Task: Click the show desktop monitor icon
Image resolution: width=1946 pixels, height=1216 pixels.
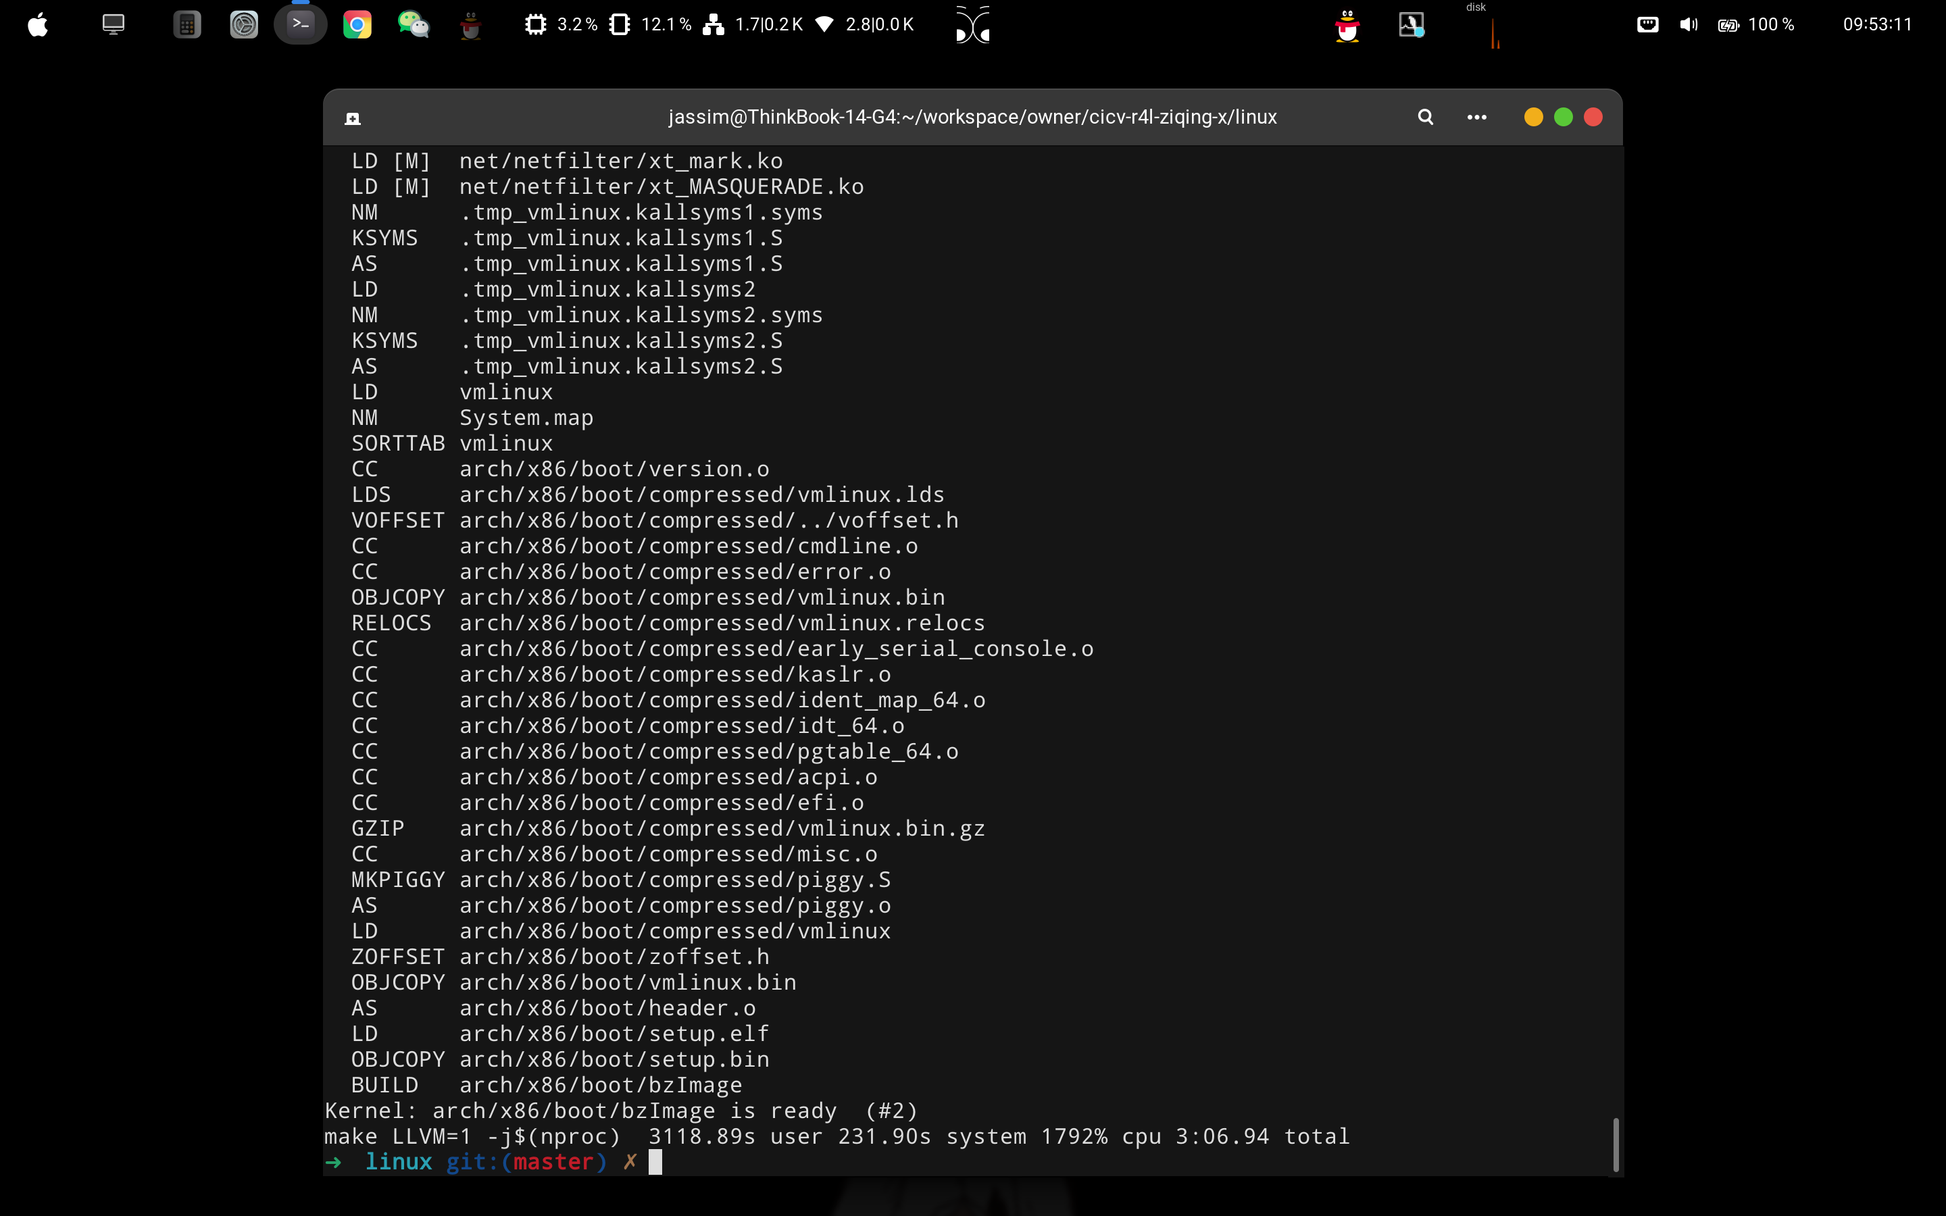Action: click(114, 25)
